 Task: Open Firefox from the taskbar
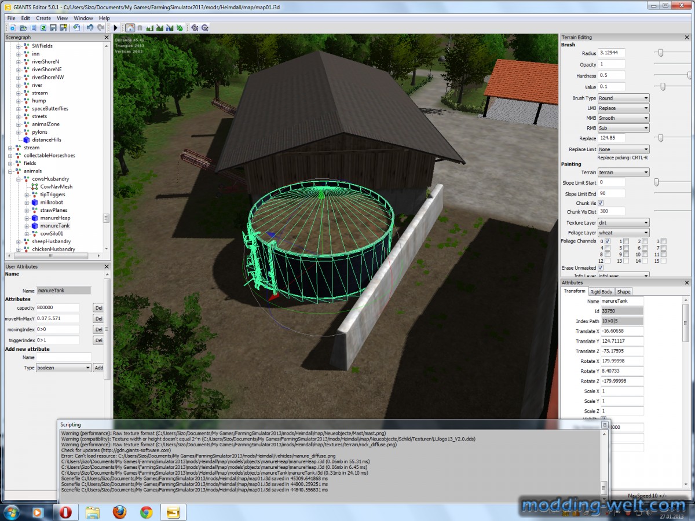coord(119,512)
